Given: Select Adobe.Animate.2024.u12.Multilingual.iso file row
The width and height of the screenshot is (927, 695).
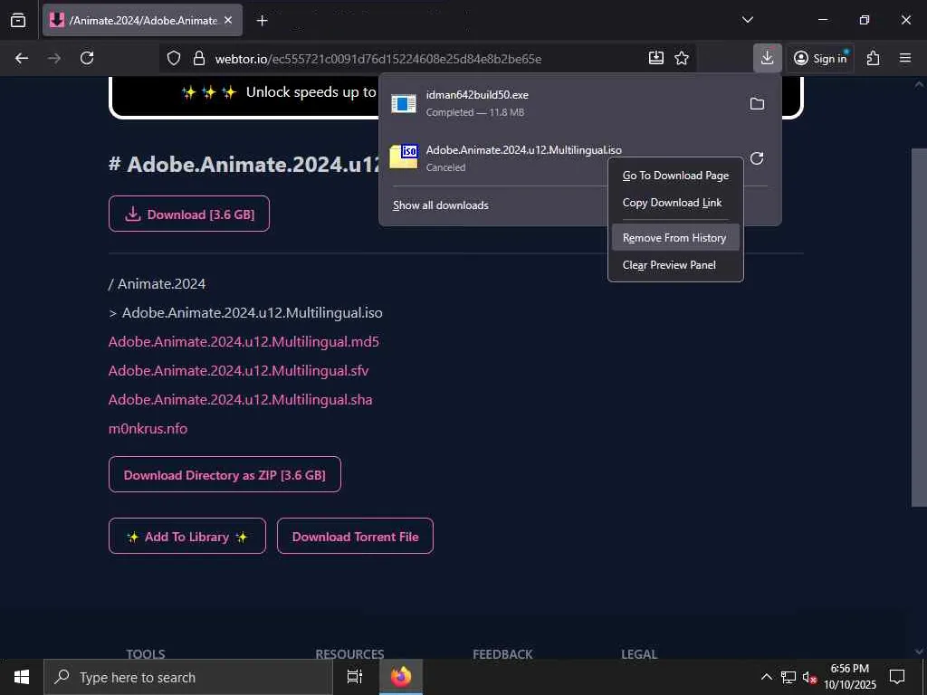Looking at the screenshot, I should pos(246,312).
